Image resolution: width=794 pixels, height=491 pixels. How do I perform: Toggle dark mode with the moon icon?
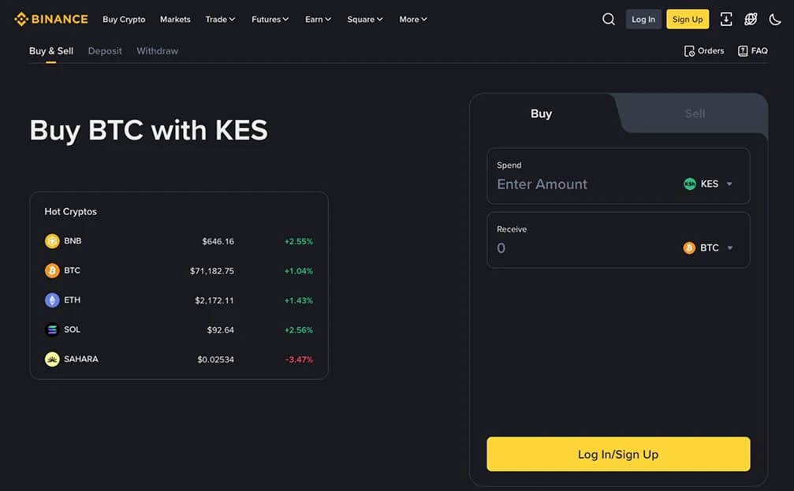(775, 19)
